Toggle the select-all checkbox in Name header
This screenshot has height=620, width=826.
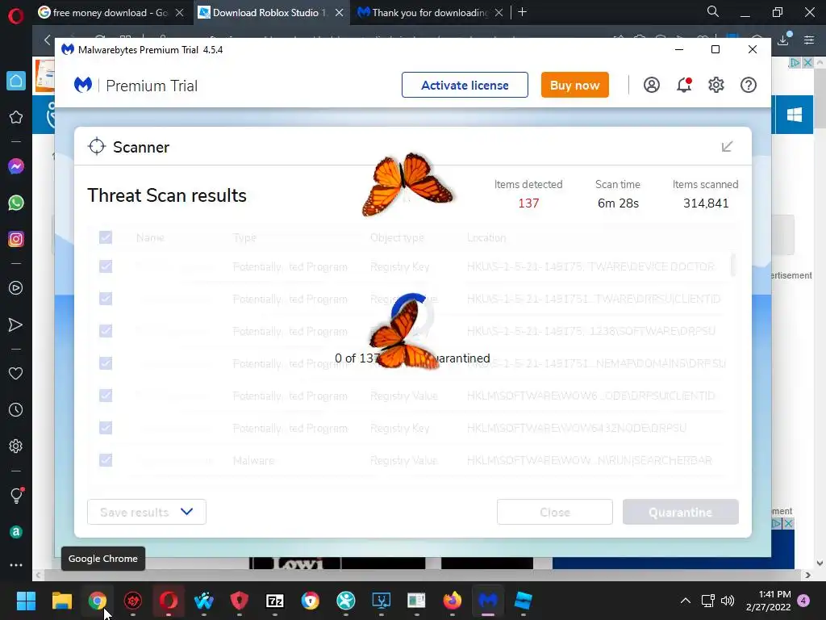(x=106, y=237)
